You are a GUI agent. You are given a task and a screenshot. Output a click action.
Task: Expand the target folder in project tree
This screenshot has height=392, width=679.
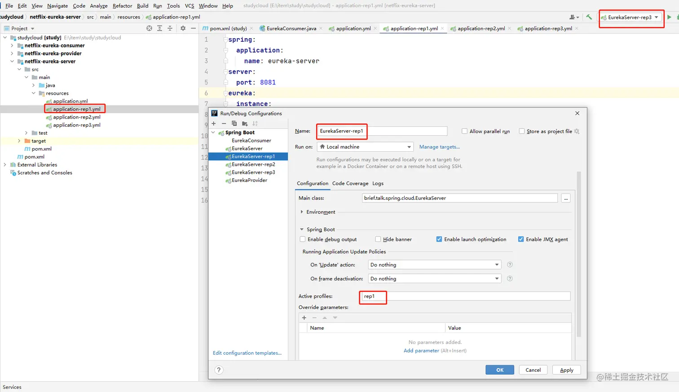(x=19, y=141)
